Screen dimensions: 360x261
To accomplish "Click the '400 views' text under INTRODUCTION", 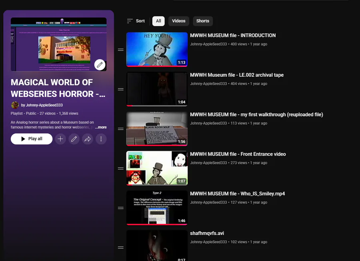I will point(239,44).
